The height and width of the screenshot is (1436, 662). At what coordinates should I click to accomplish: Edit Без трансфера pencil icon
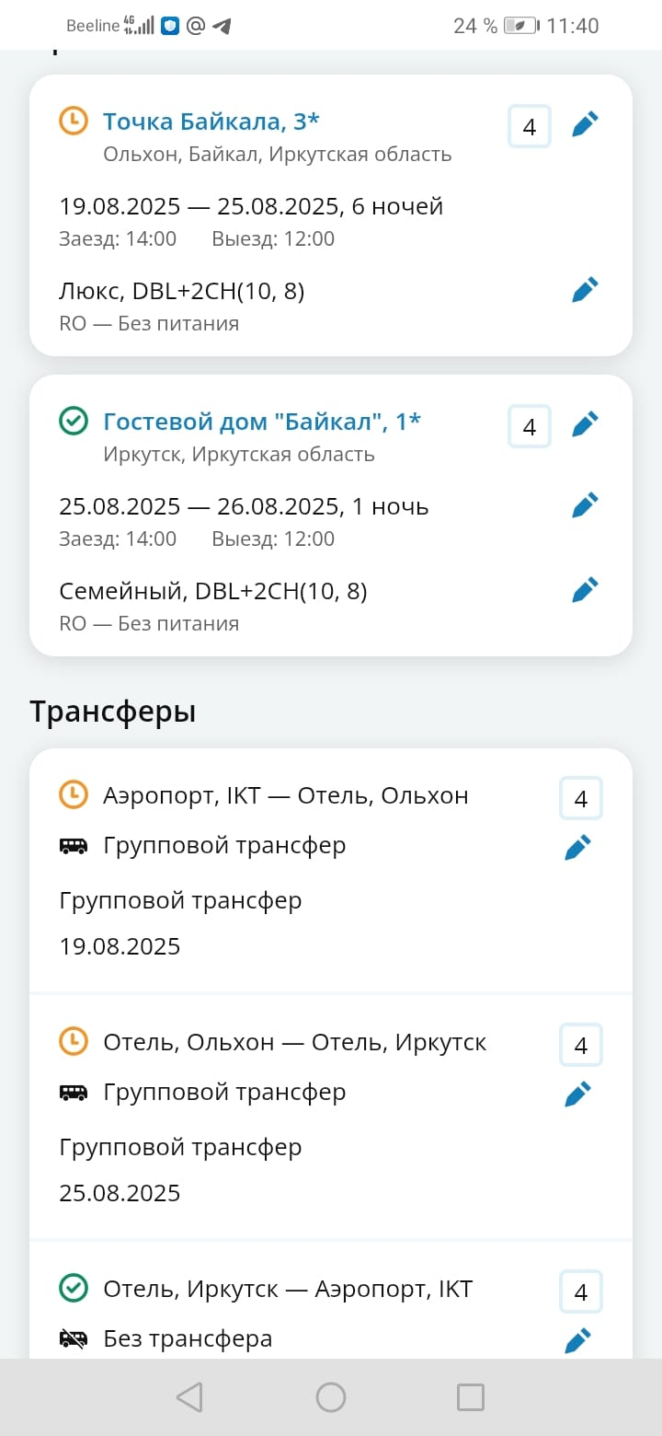[x=577, y=1341]
